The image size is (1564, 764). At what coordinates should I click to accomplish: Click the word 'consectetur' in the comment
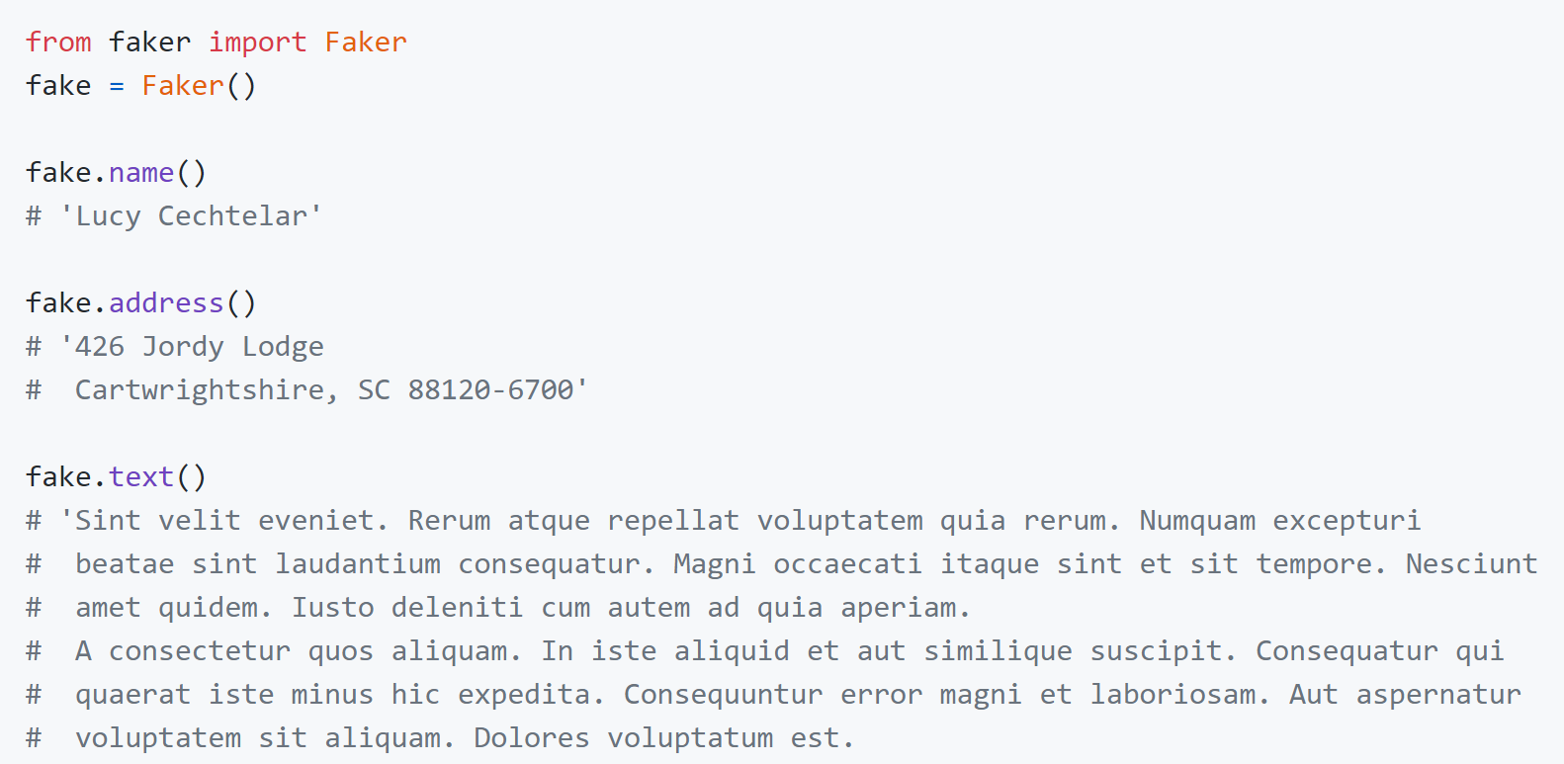[200, 651]
